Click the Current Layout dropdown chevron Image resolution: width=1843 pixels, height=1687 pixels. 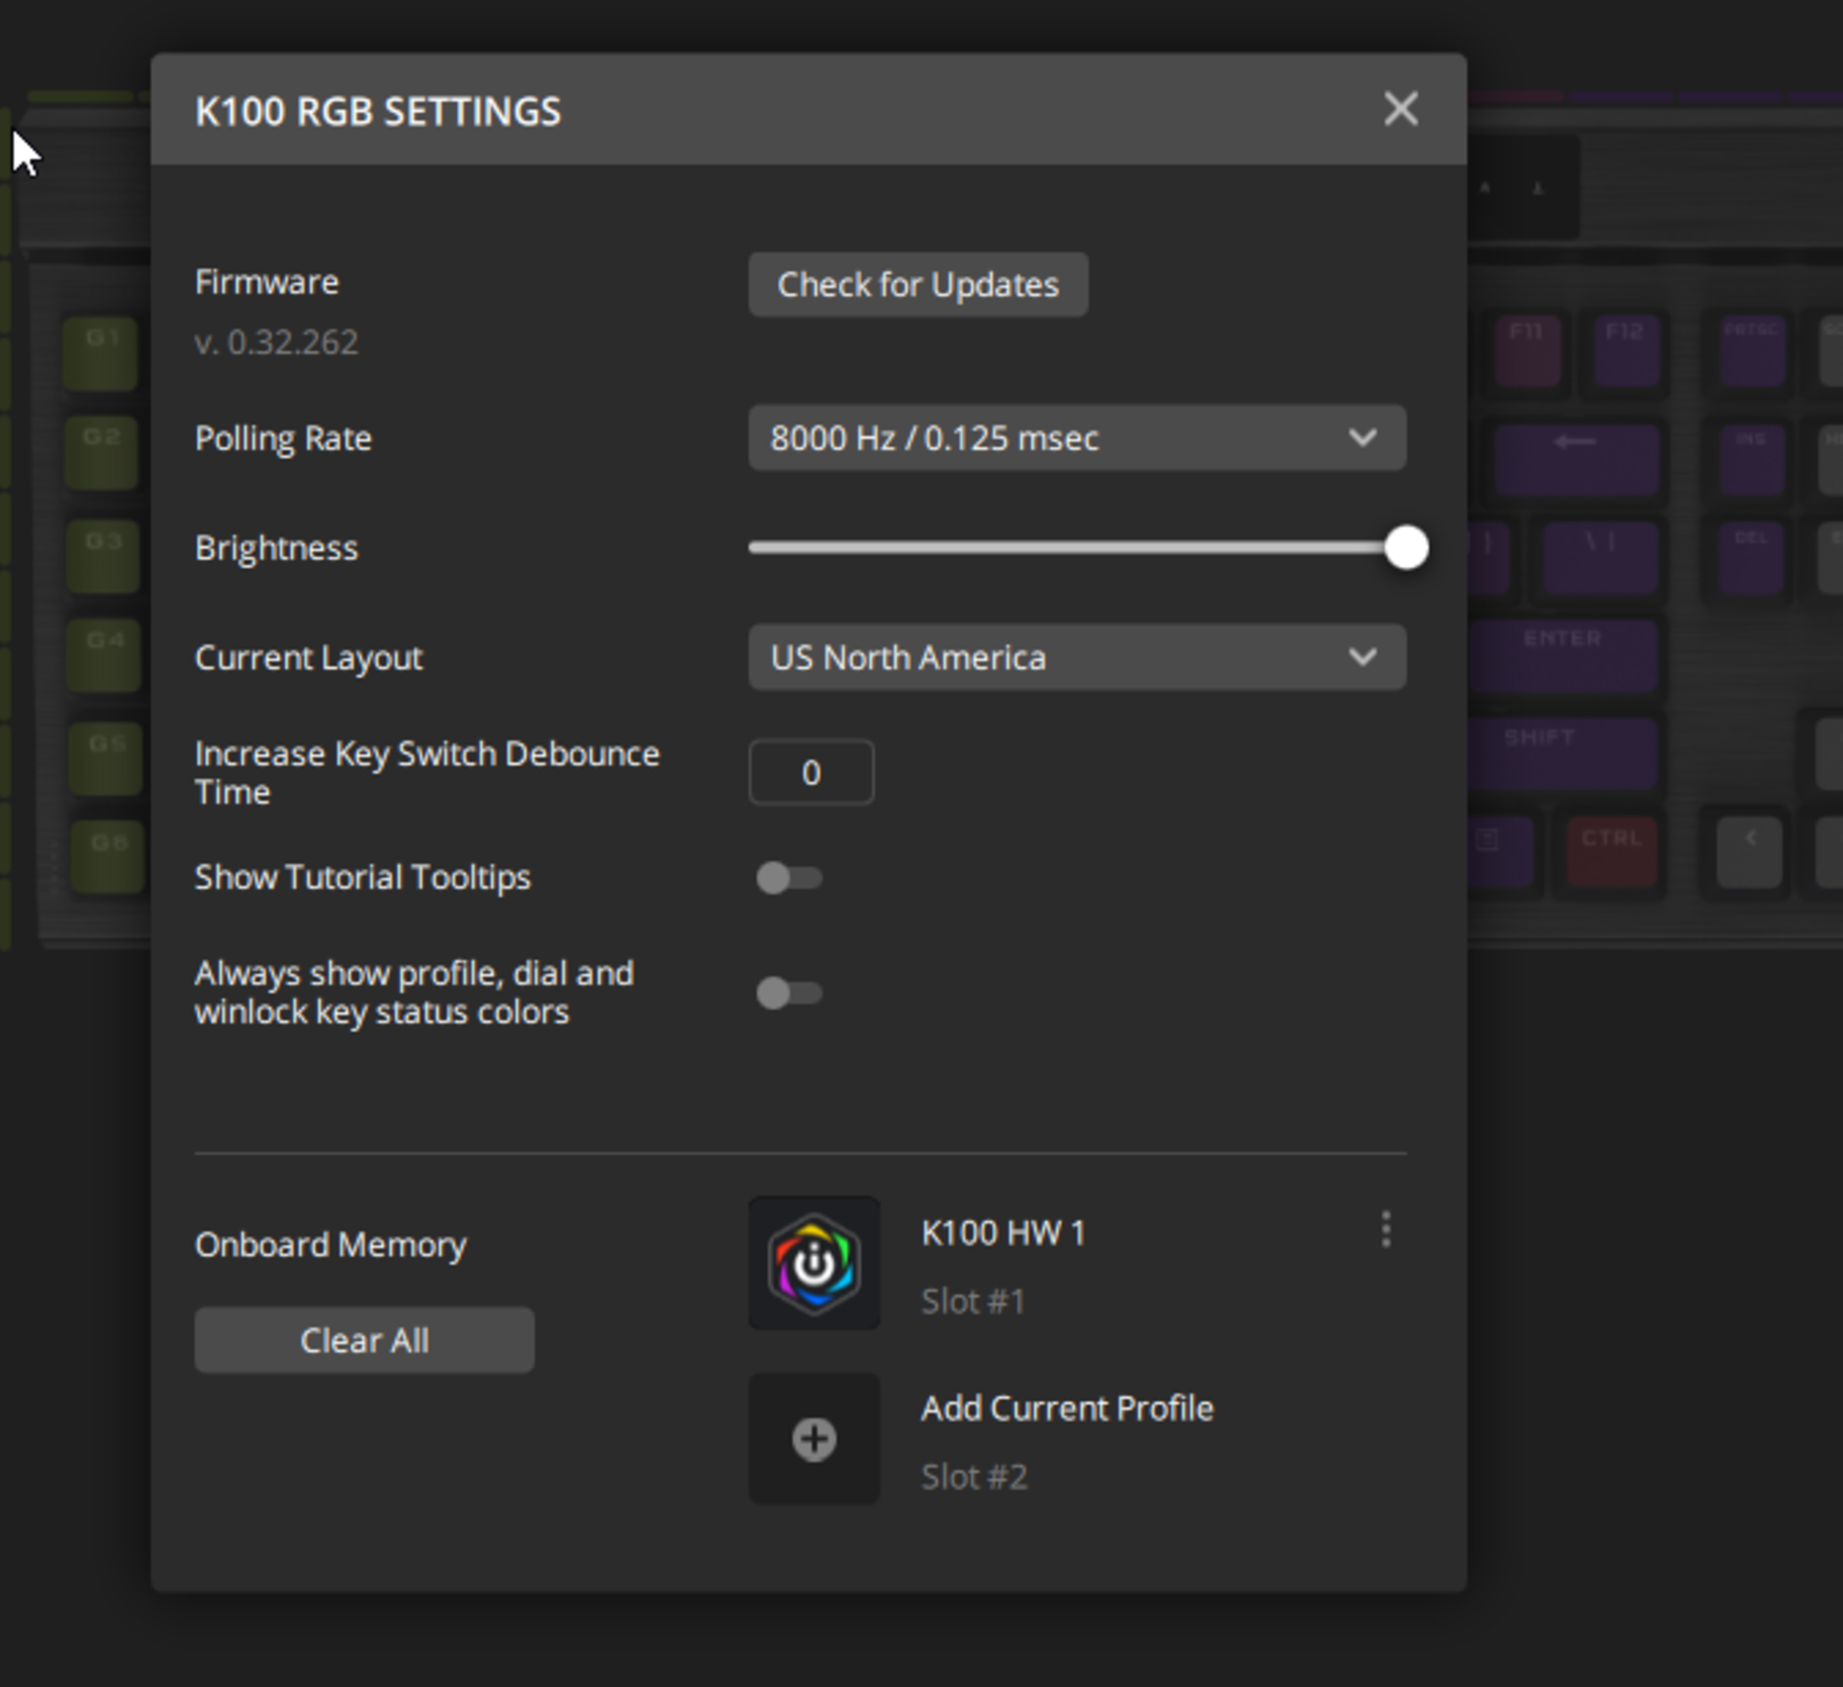[x=1362, y=657]
